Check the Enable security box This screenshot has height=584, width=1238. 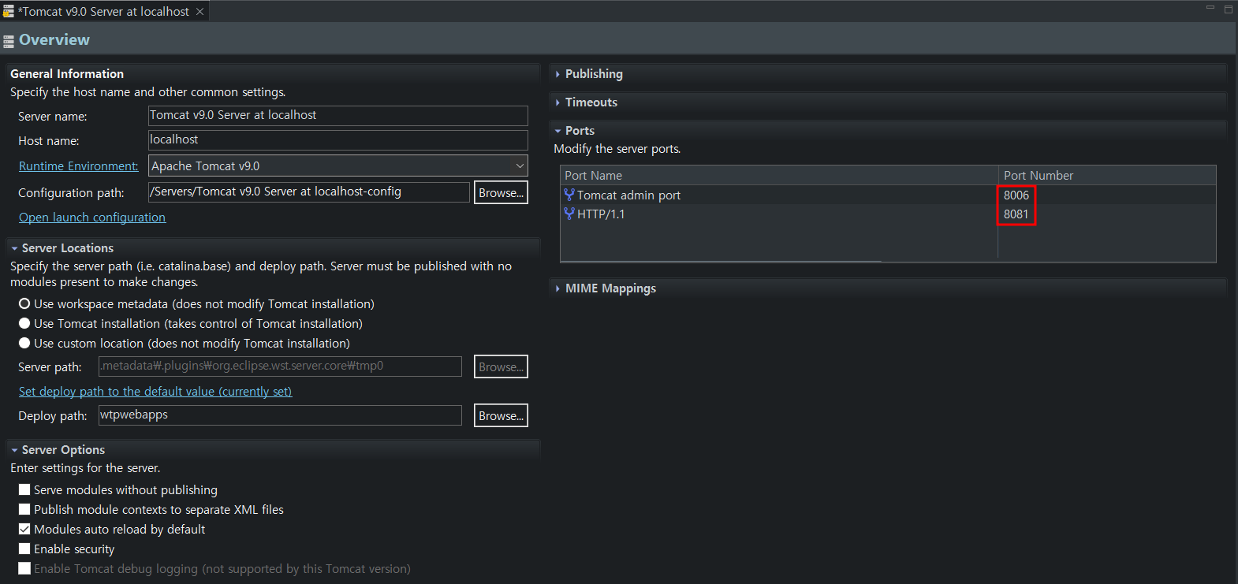pyautogui.click(x=24, y=549)
